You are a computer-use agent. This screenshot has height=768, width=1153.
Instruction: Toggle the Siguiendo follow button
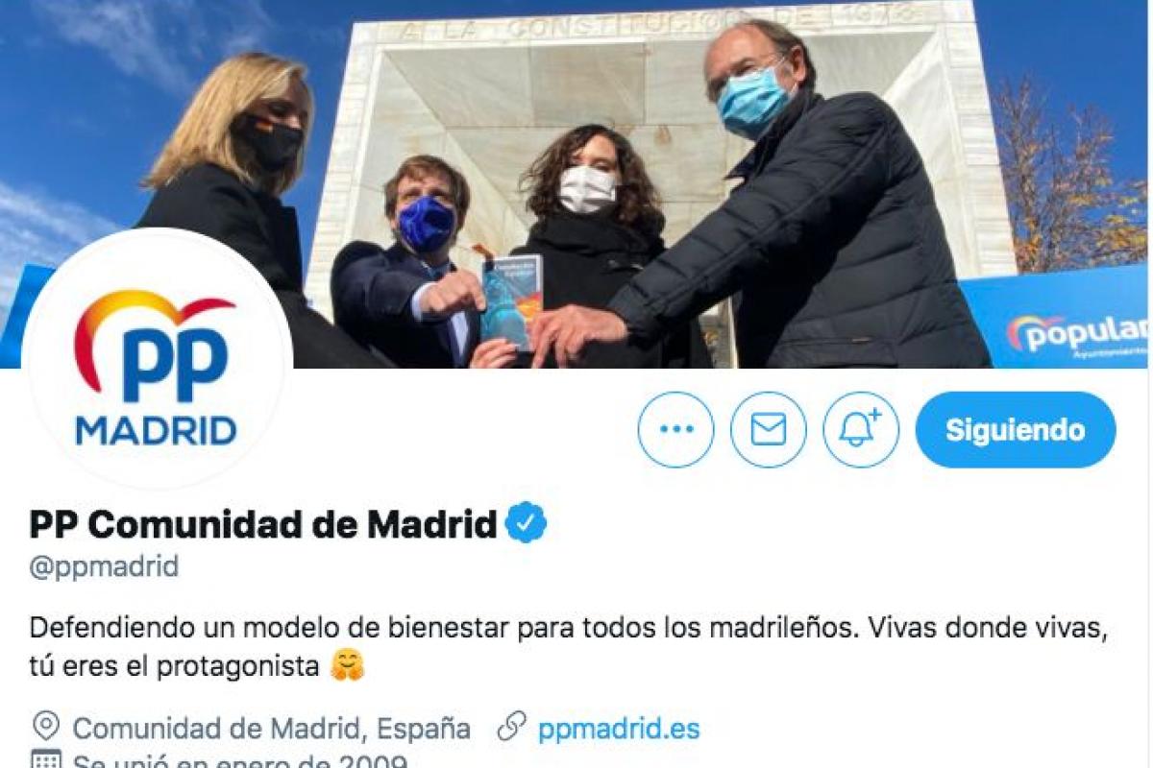(1016, 429)
